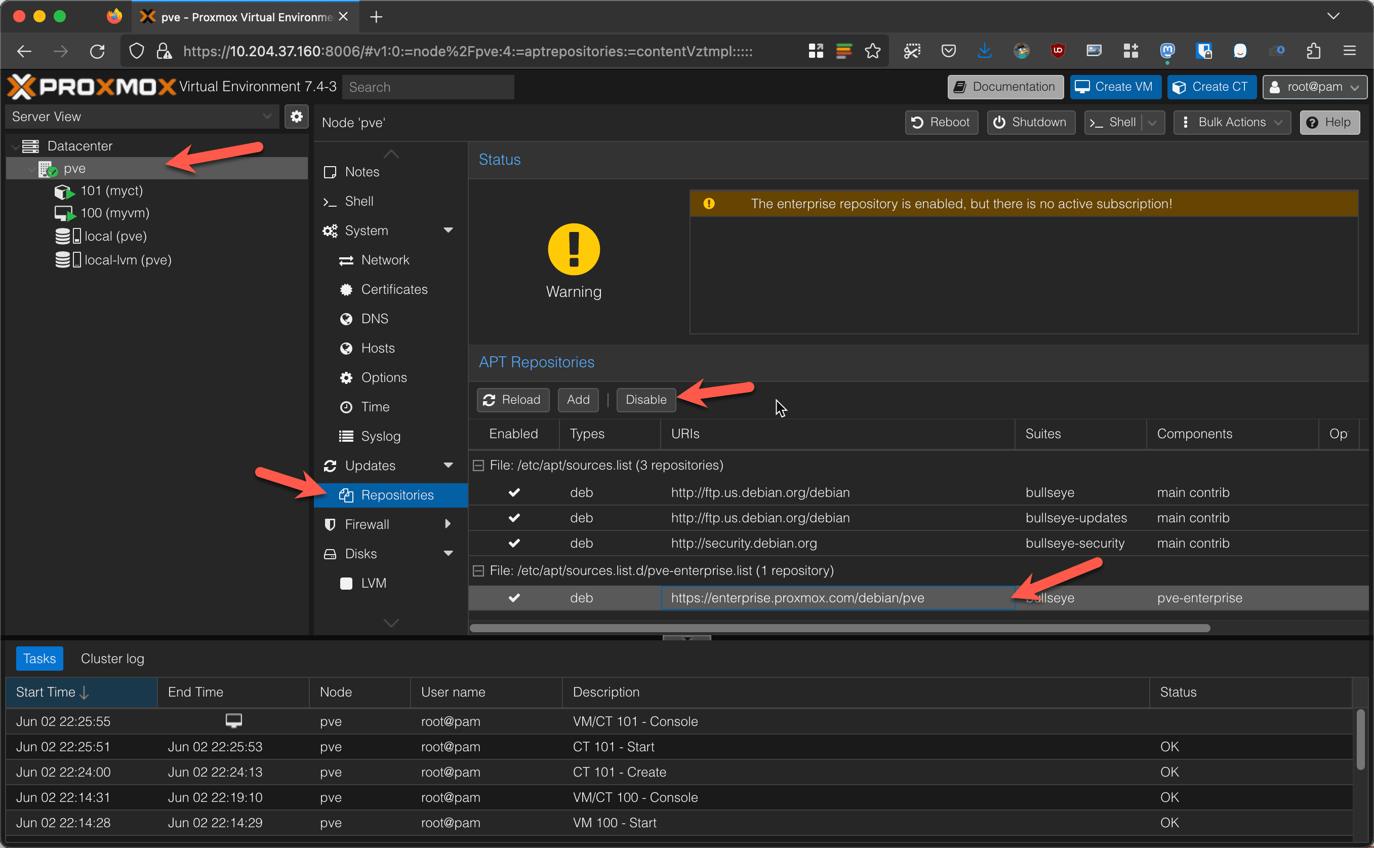Toggle enabled checkmark for bullseye-updates repo
This screenshot has width=1374, height=848.
514,518
